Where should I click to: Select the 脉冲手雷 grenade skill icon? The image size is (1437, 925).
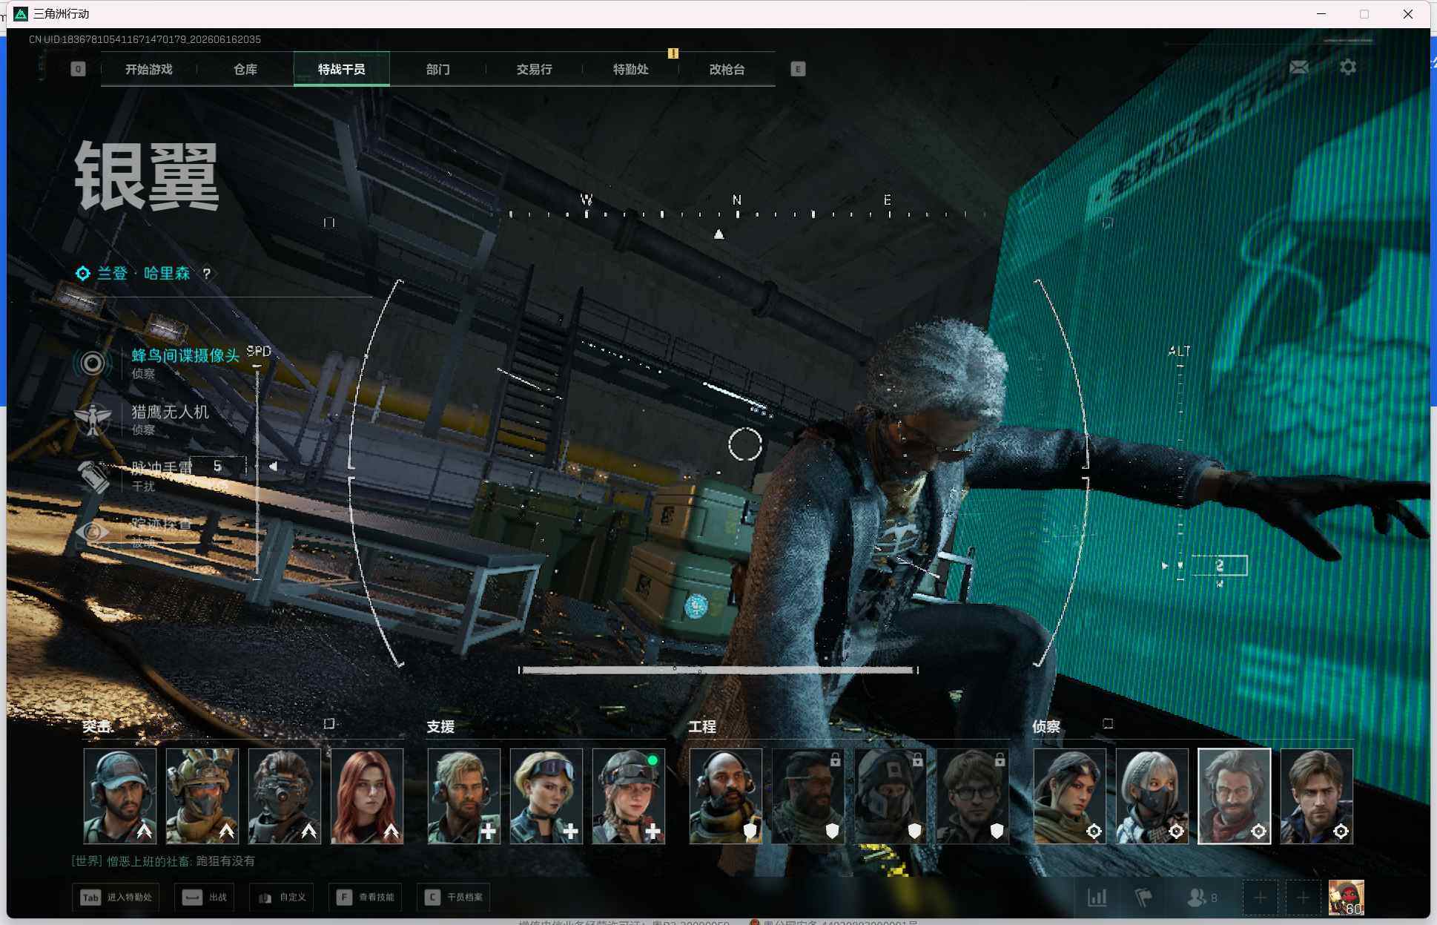93,475
